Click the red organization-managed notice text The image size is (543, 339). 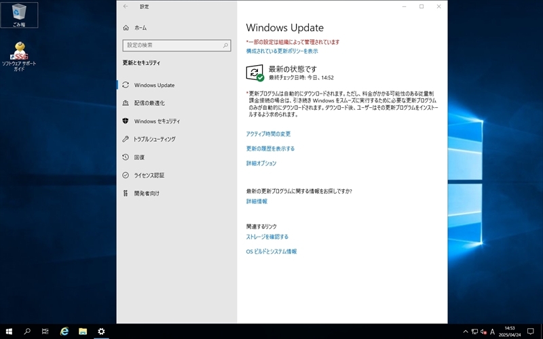pos(293,42)
